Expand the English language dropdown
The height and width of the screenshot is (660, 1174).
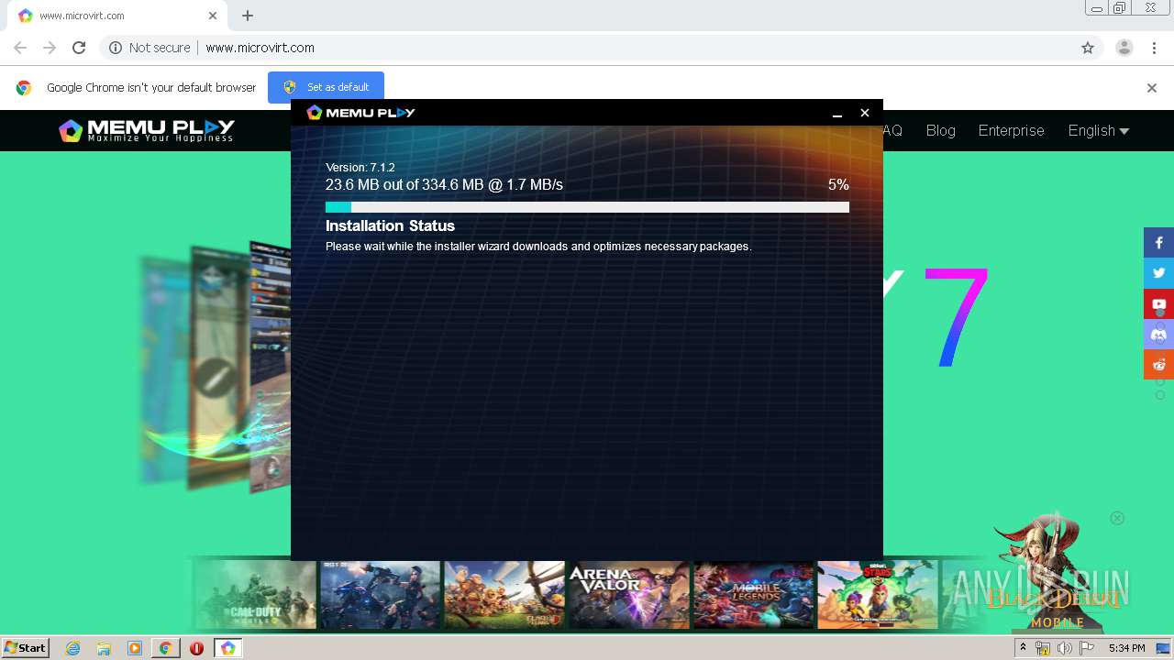point(1098,130)
